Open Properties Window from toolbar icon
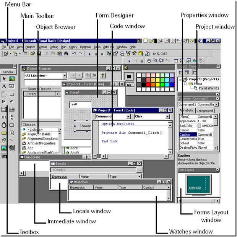The width and height of the screenshot is (237, 237). coord(115,54)
